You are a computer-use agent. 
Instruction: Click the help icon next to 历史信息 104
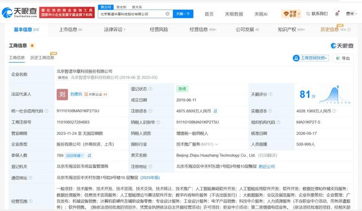[349, 30]
